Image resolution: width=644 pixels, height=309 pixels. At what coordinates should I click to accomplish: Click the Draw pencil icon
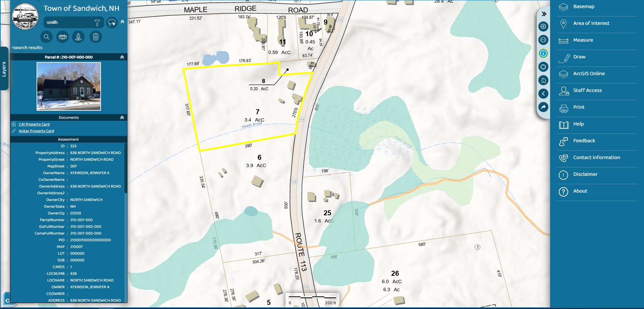point(564,58)
